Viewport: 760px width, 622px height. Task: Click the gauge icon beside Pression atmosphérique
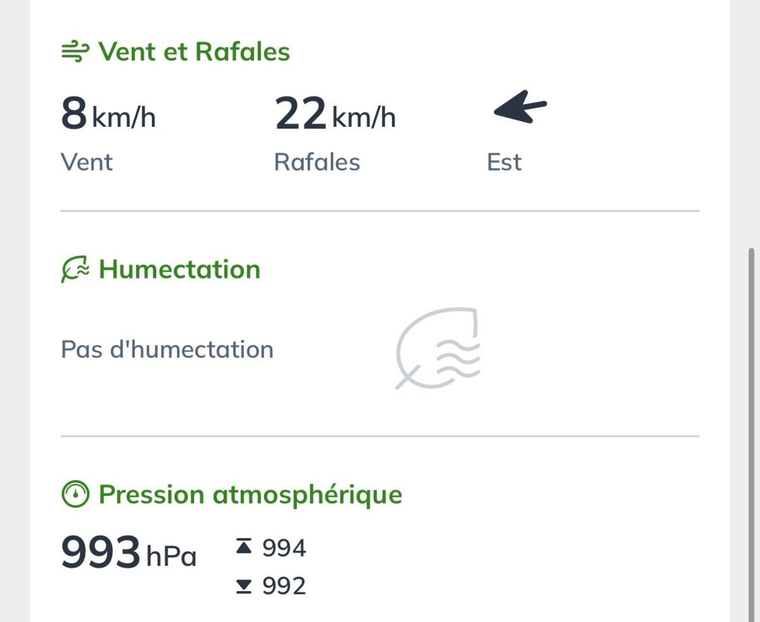(75, 495)
